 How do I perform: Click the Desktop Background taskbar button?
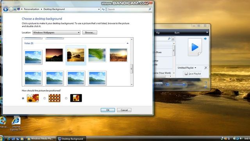[71, 139]
